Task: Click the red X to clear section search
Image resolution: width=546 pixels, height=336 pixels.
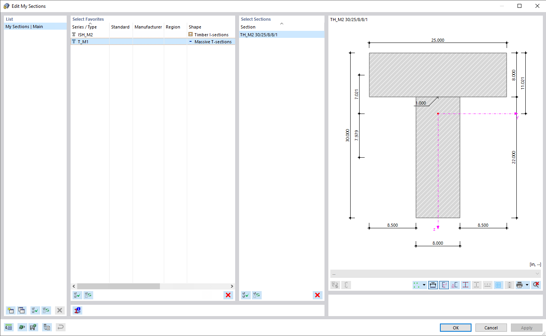Action: pyautogui.click(x=317, y=295)
